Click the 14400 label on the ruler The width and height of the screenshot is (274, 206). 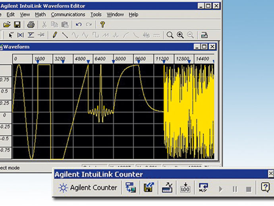coord(203,59)
